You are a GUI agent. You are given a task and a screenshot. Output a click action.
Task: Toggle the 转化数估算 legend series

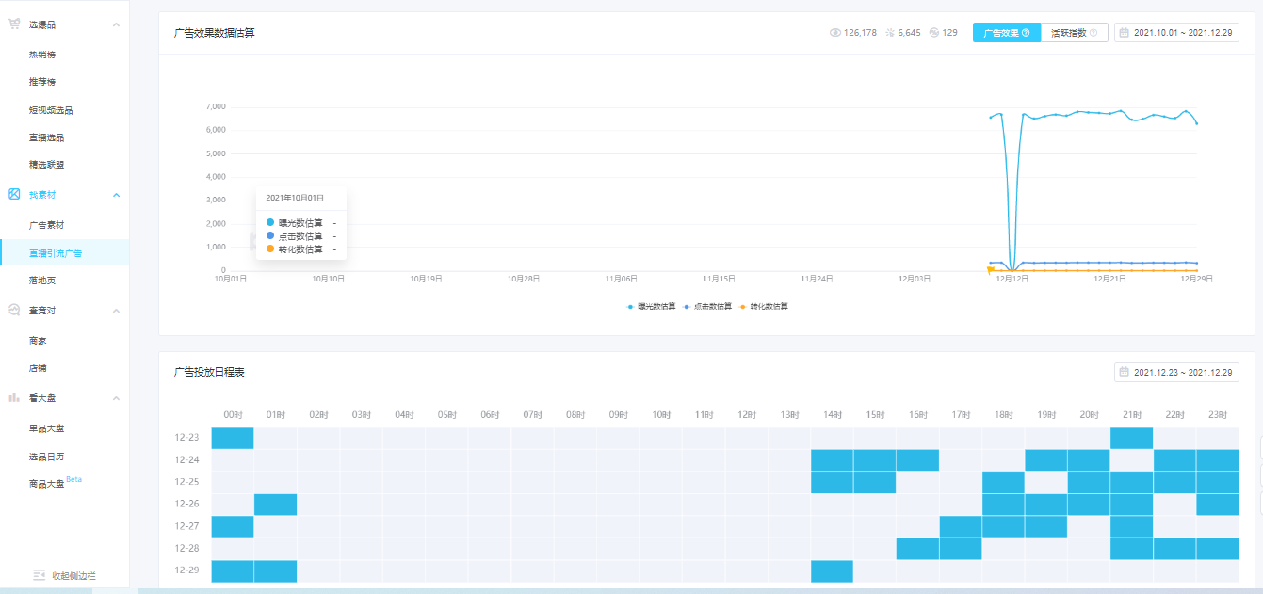pos(764,307)
